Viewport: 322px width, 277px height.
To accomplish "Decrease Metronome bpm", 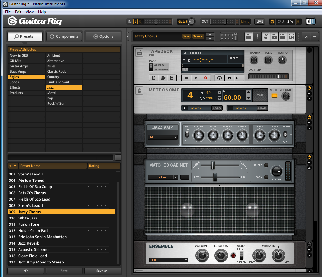I will pos(248,98).
